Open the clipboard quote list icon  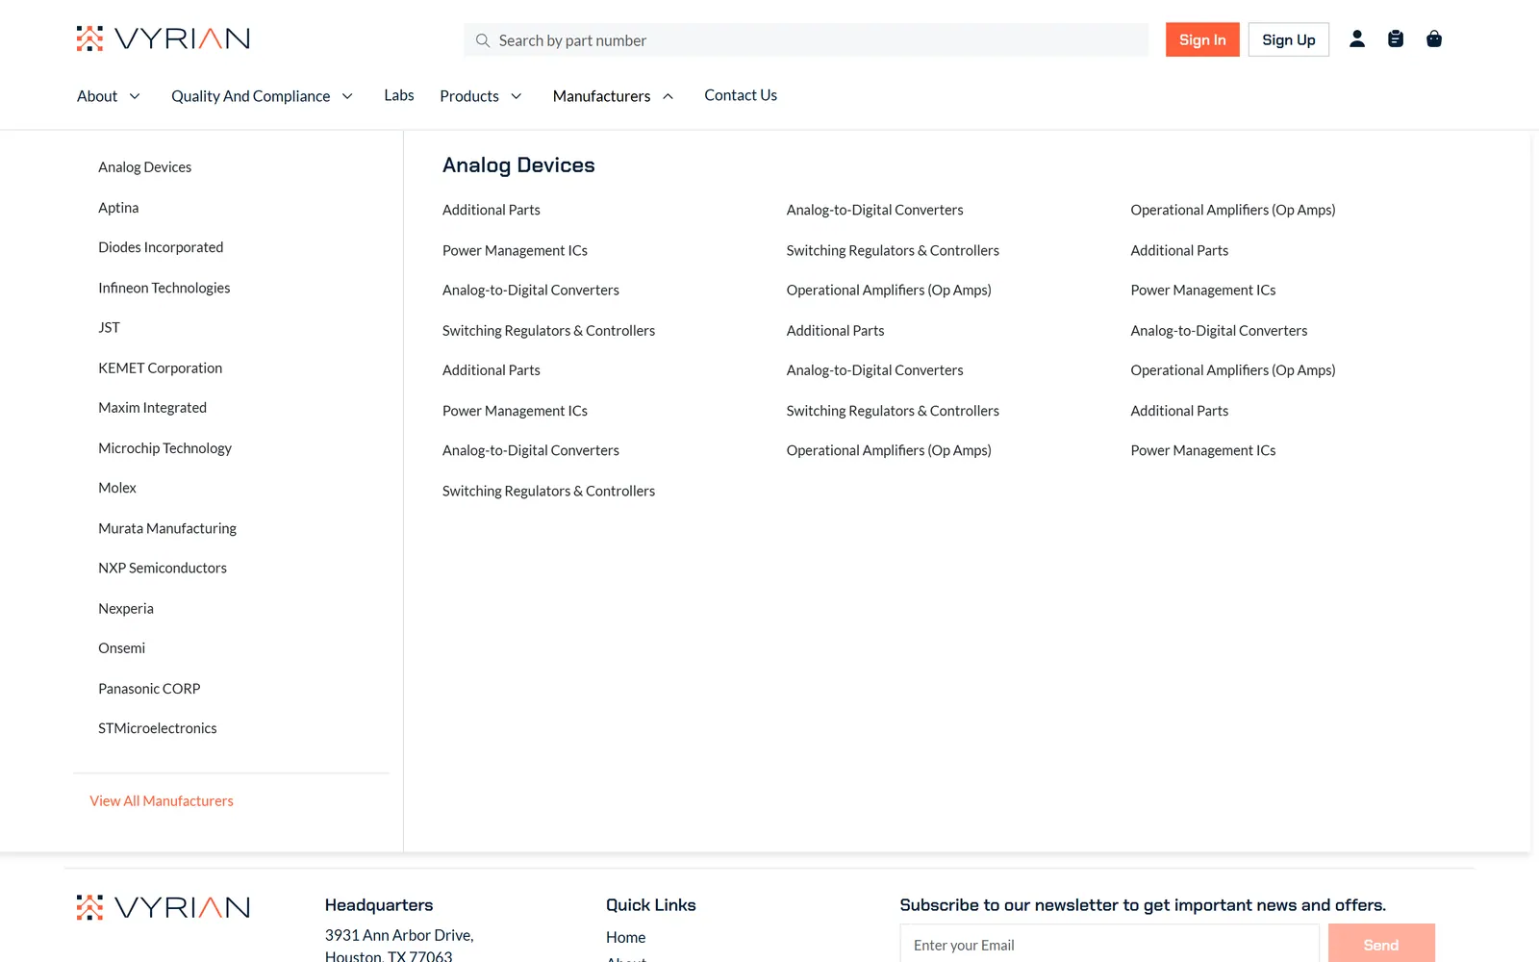point(1395,38)
